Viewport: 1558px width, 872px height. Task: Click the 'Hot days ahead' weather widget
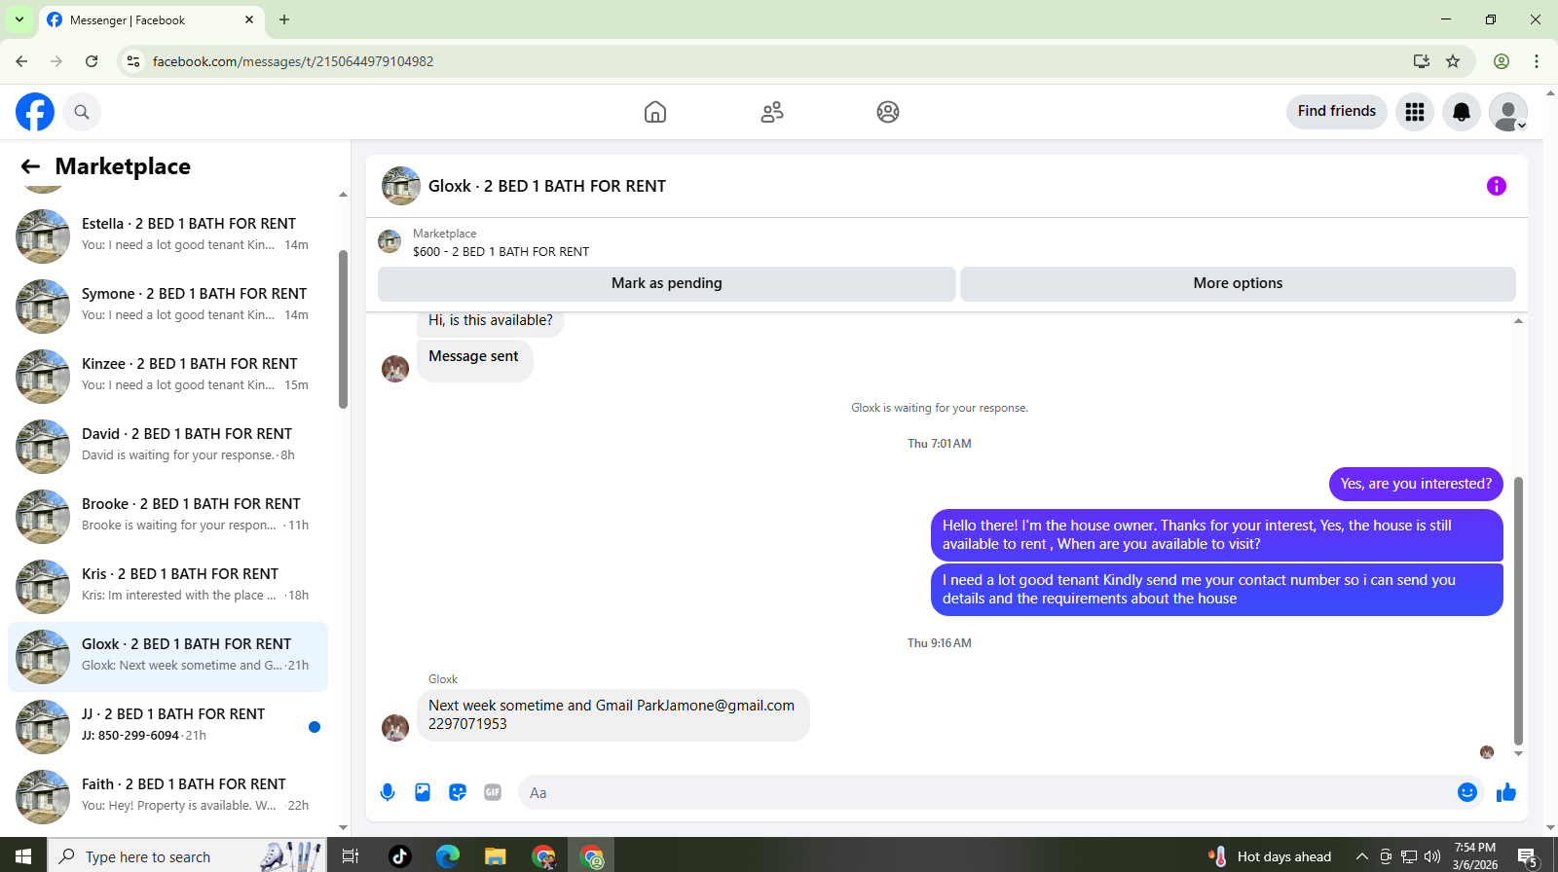click(x=1270, y=856)
